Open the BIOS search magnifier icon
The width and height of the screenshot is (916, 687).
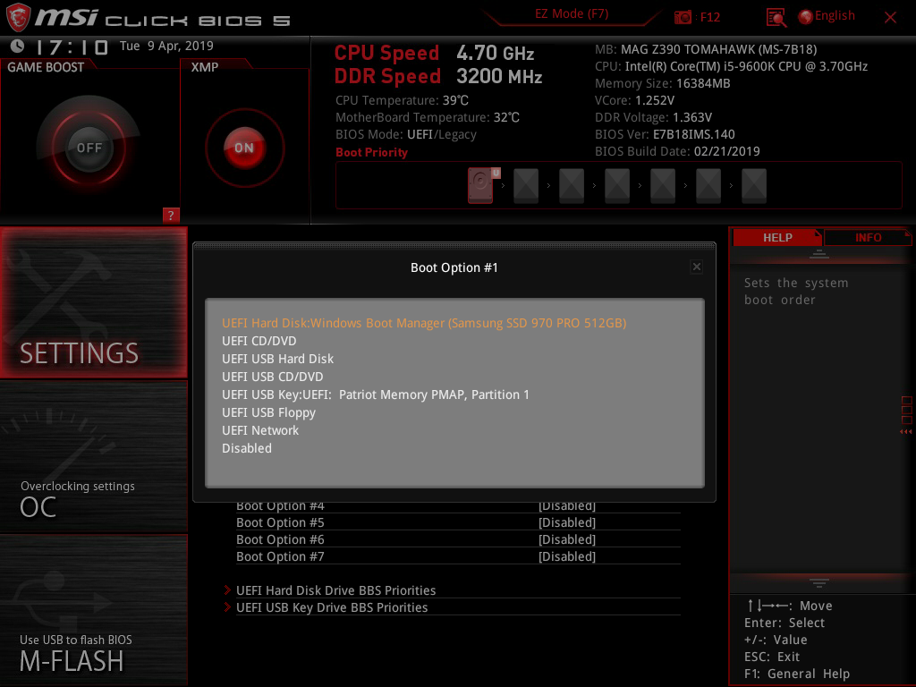point(776,18)
